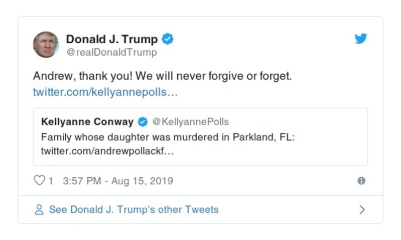Click the @realDonaldTrump handle
Image resolution: width=401 pixels, height=240 pixels.
(111, 52)
